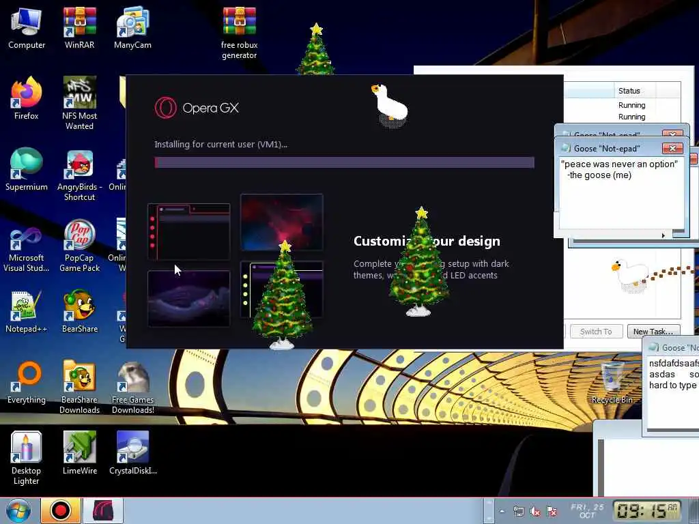Select the free robux generator archive
The height and width of the screenshot is (524, 699).
[x=240, y=33]
